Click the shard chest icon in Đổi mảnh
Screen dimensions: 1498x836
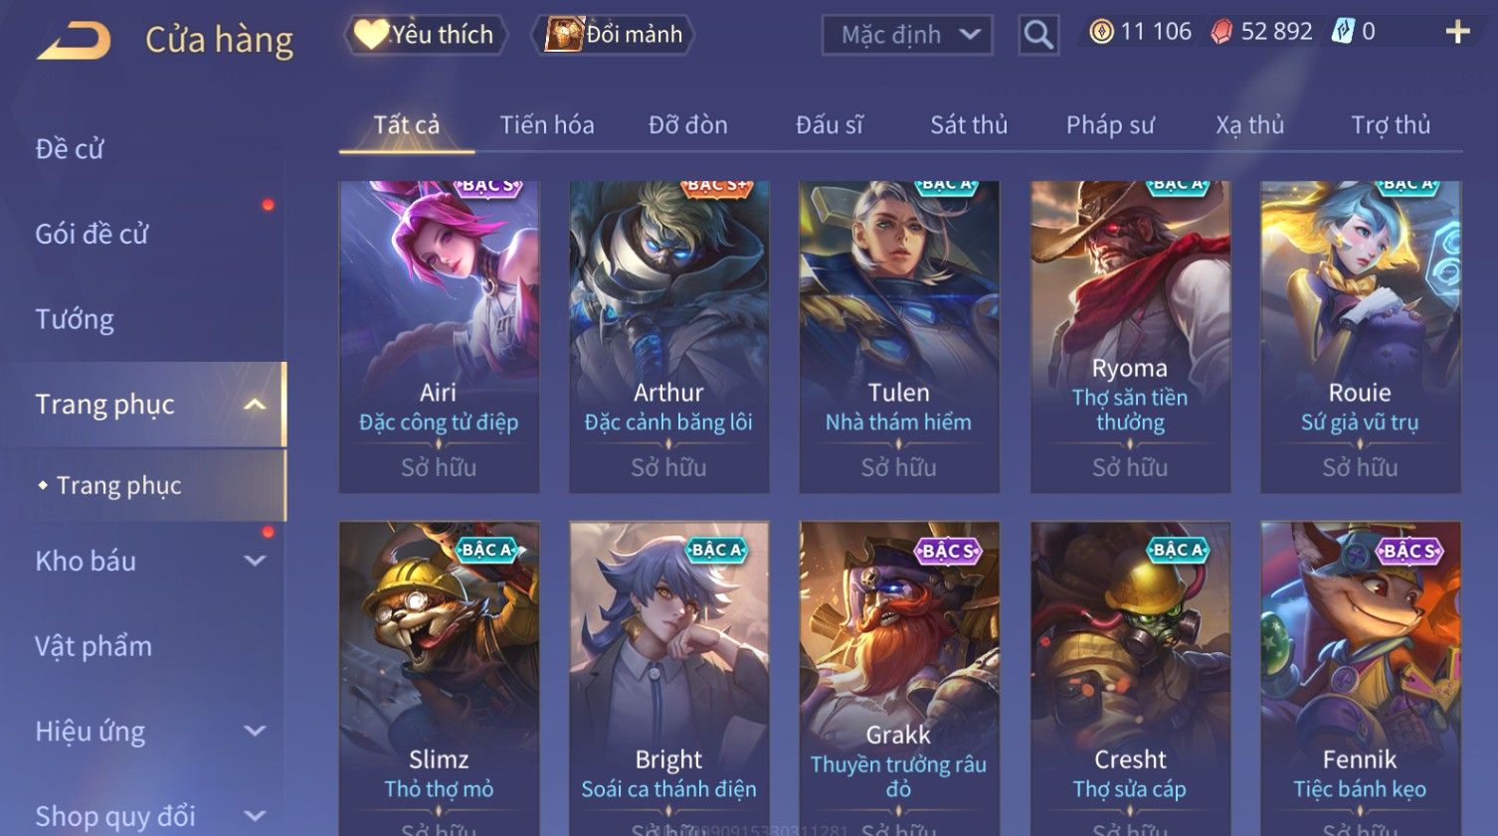(x=564, y=34)
